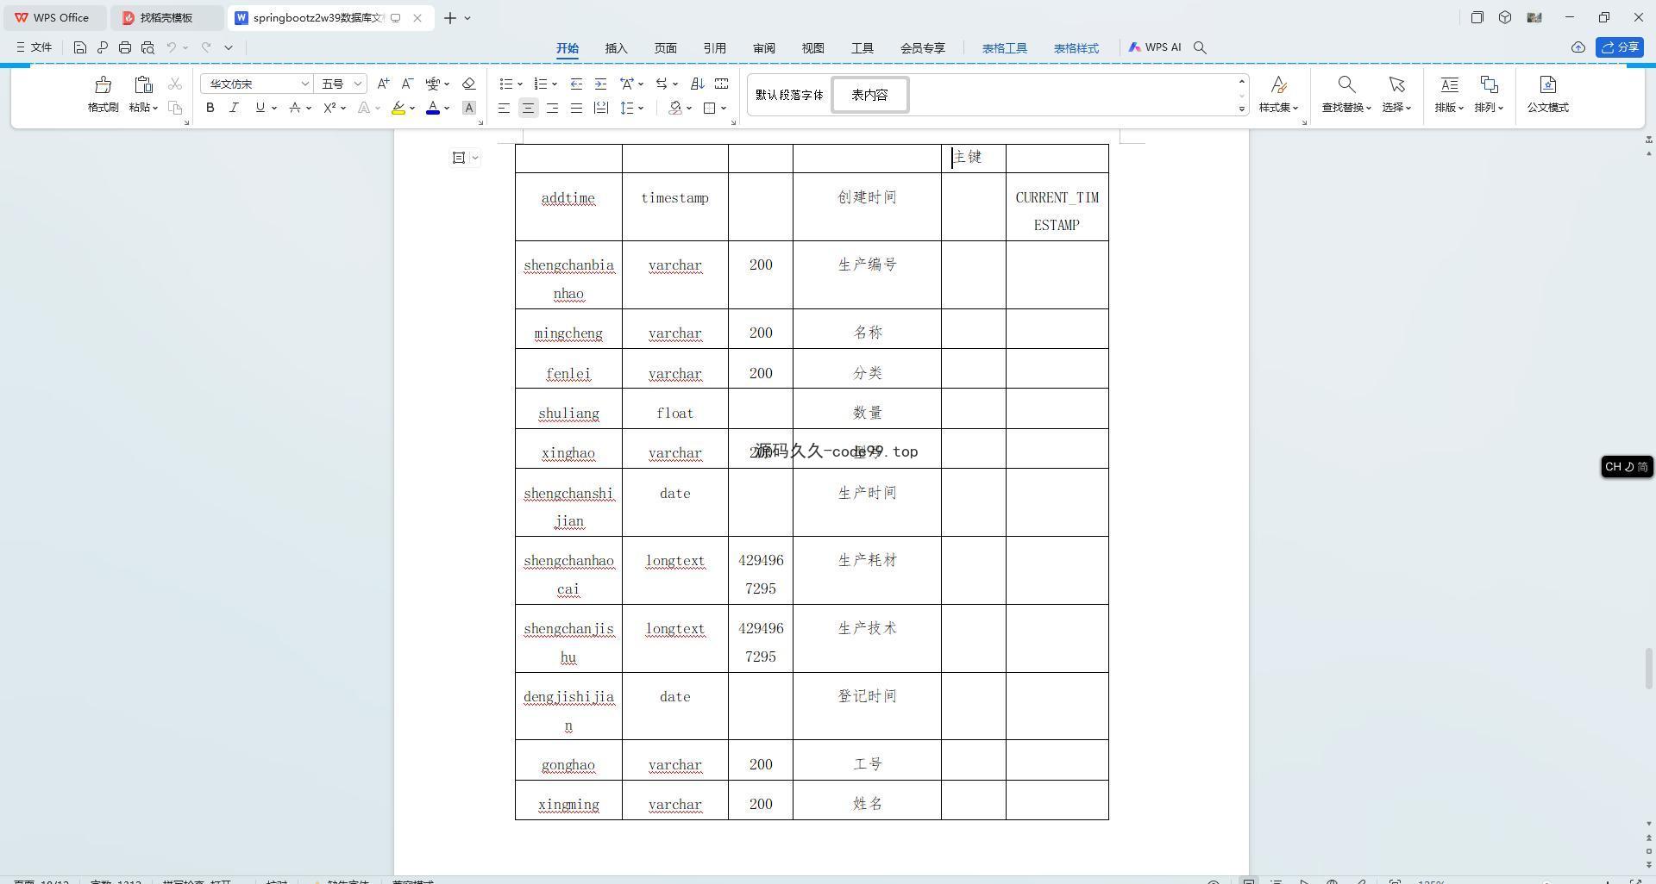Image resolution: width=1656 pixels, height=884 pixels.
Task: Open new tab with plus icon
Action: tap(449, 17)
